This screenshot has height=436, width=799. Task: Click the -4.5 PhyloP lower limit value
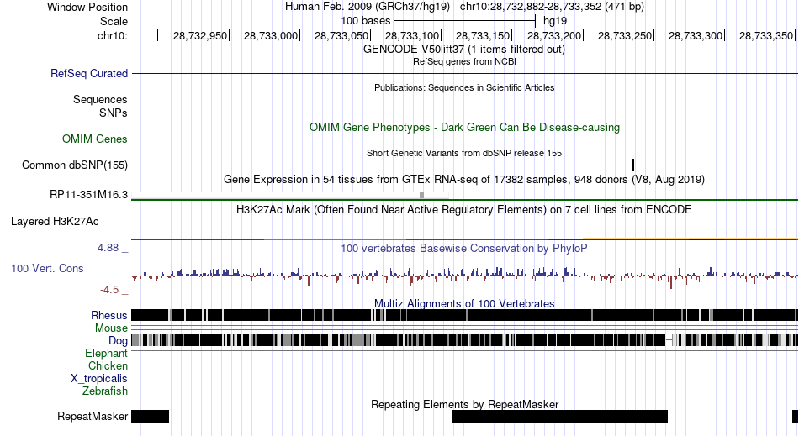109,290
